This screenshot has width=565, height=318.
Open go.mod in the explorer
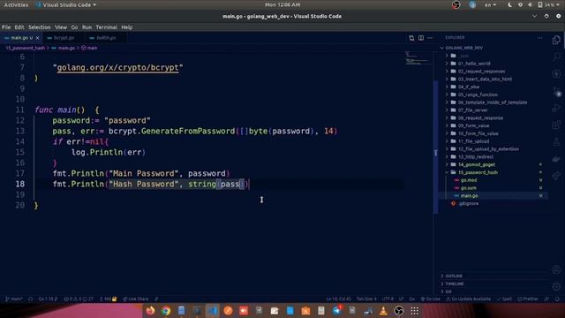tap(469, 180)
